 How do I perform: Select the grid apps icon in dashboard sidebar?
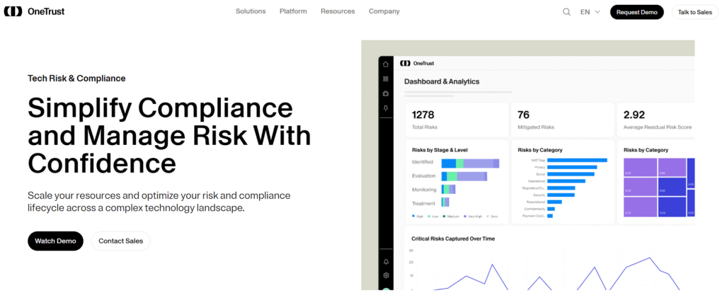click(x=386, y=79)
